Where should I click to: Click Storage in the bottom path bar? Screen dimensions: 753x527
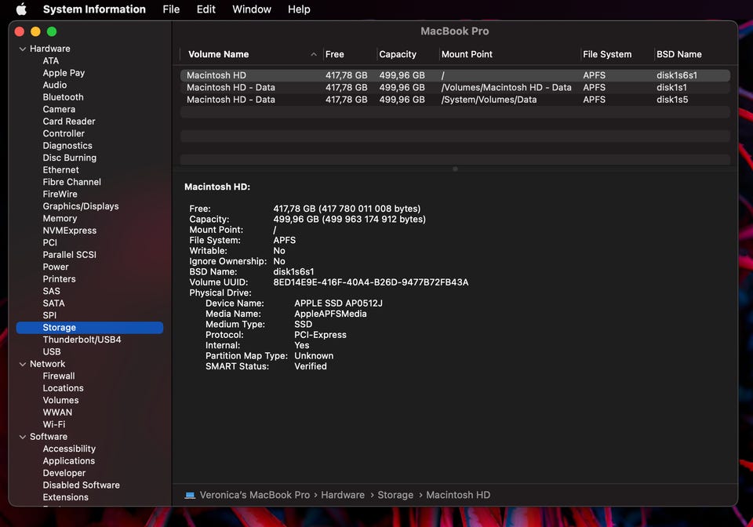point(395,496)
